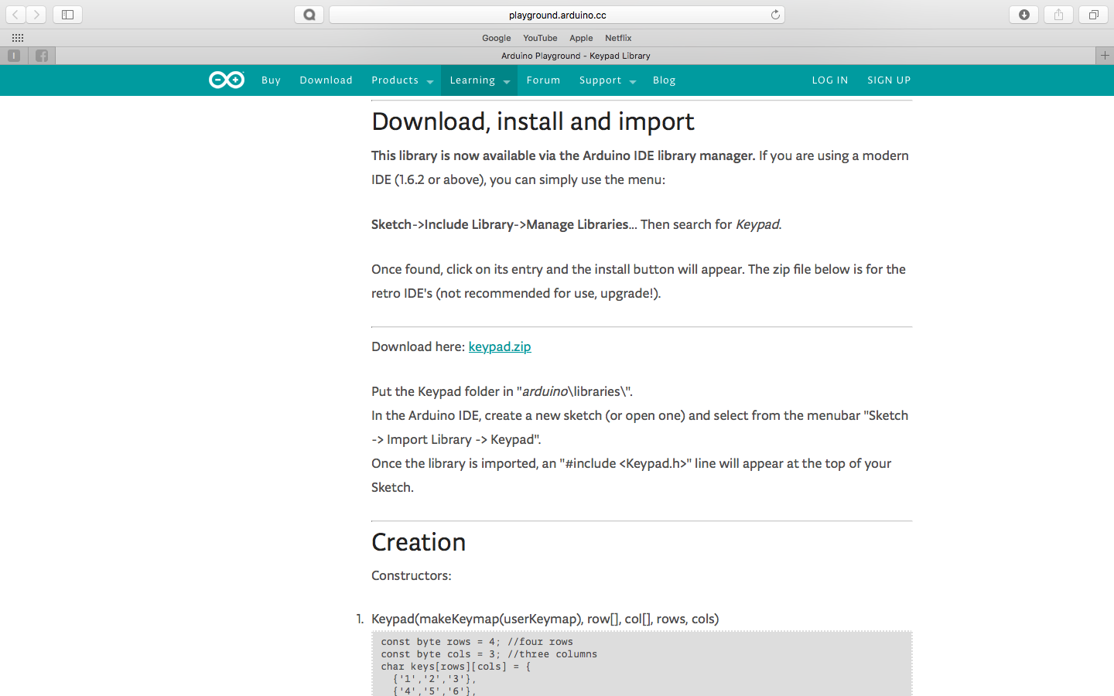This screenshot has width=1114, height=696.
Task: Click the 'const byte cols = 3' code line
Action: pos(489,654)
